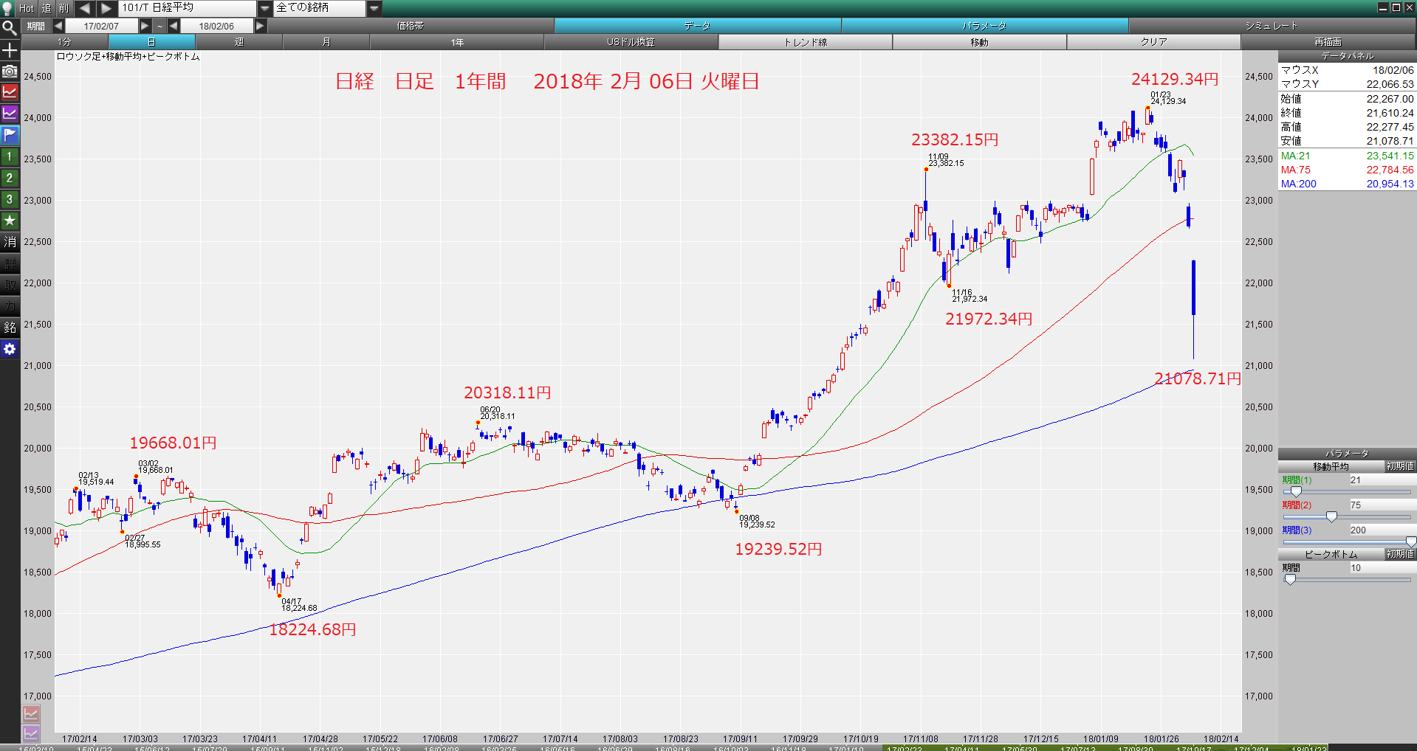Screen dimensions: 1417x751
Task: Open the データ tab
Action: pos(697,26)
